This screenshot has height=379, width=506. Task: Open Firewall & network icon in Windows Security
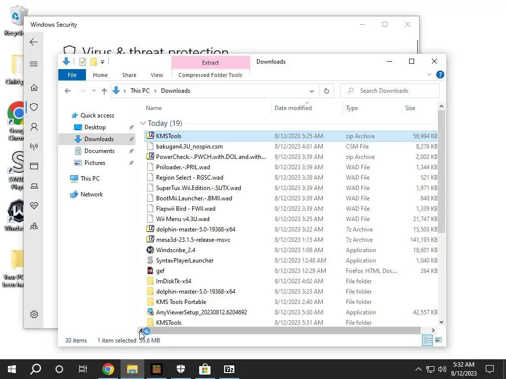click(34, 147)
